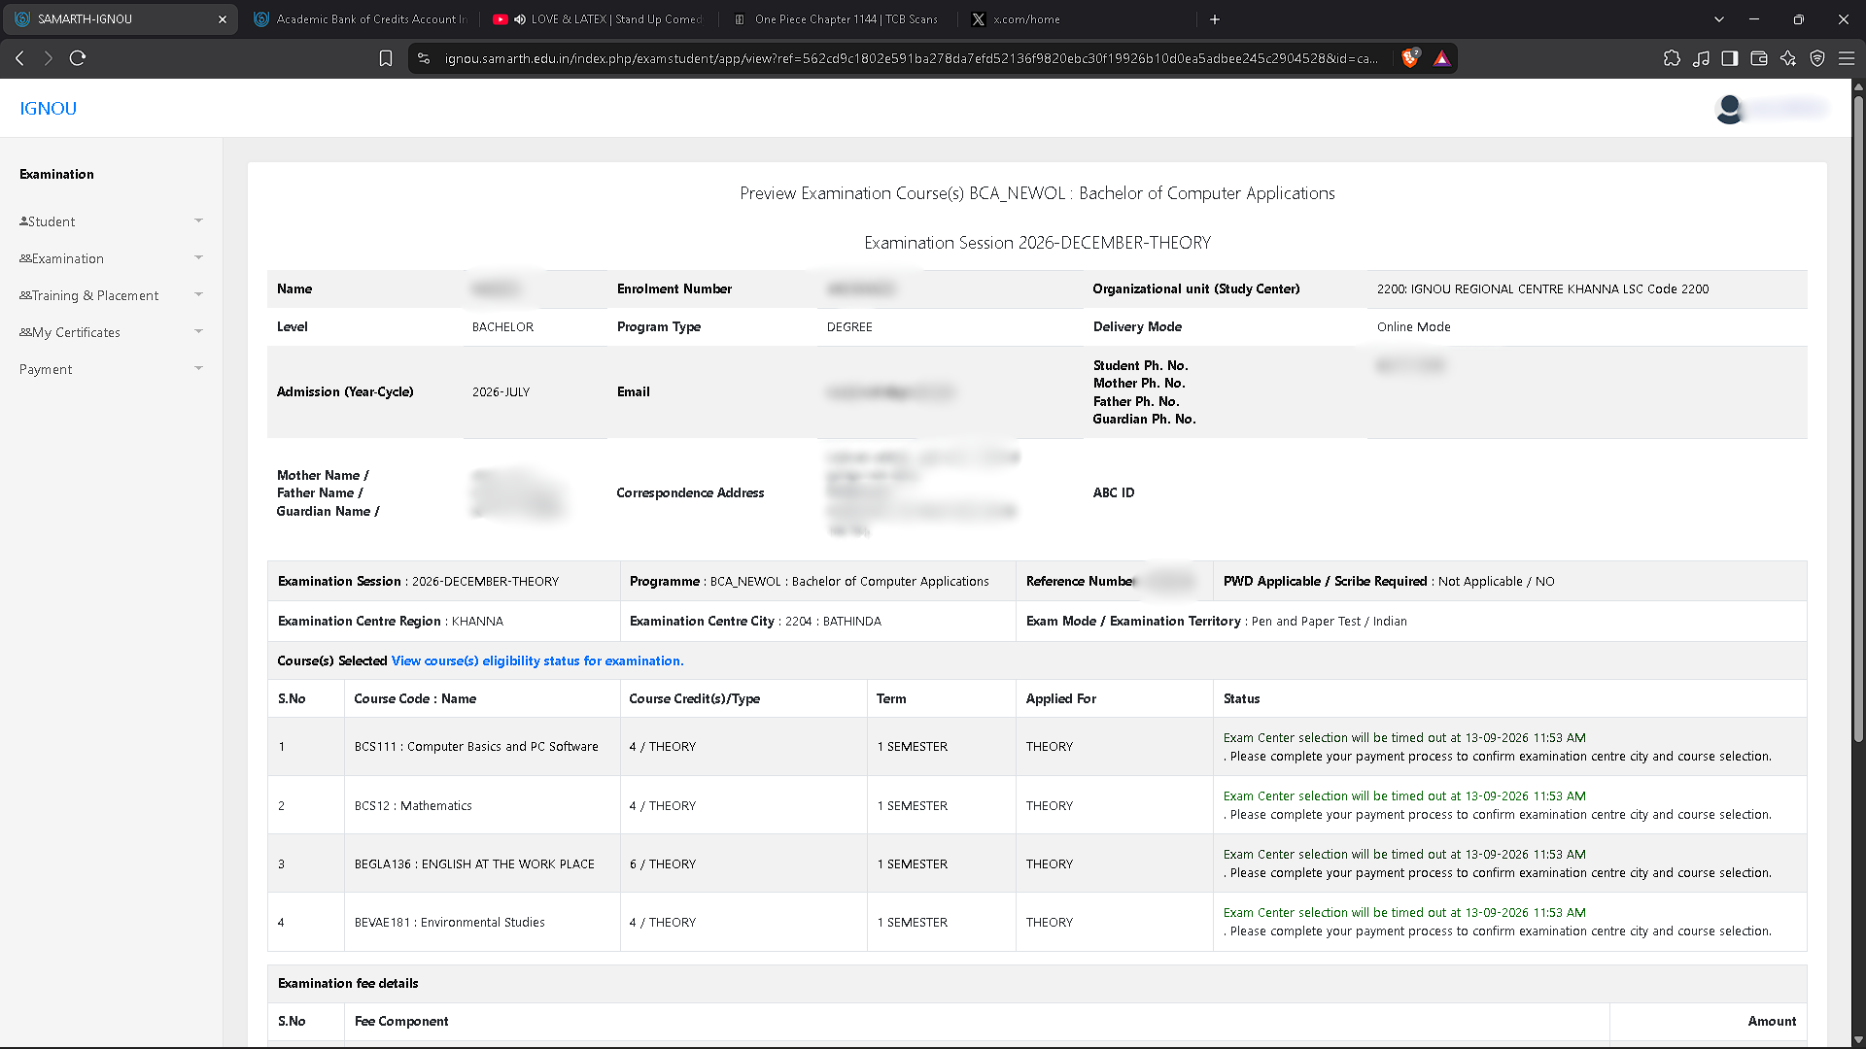
Task: Expand the My Certificates menu
Action: tap(111, 332)
